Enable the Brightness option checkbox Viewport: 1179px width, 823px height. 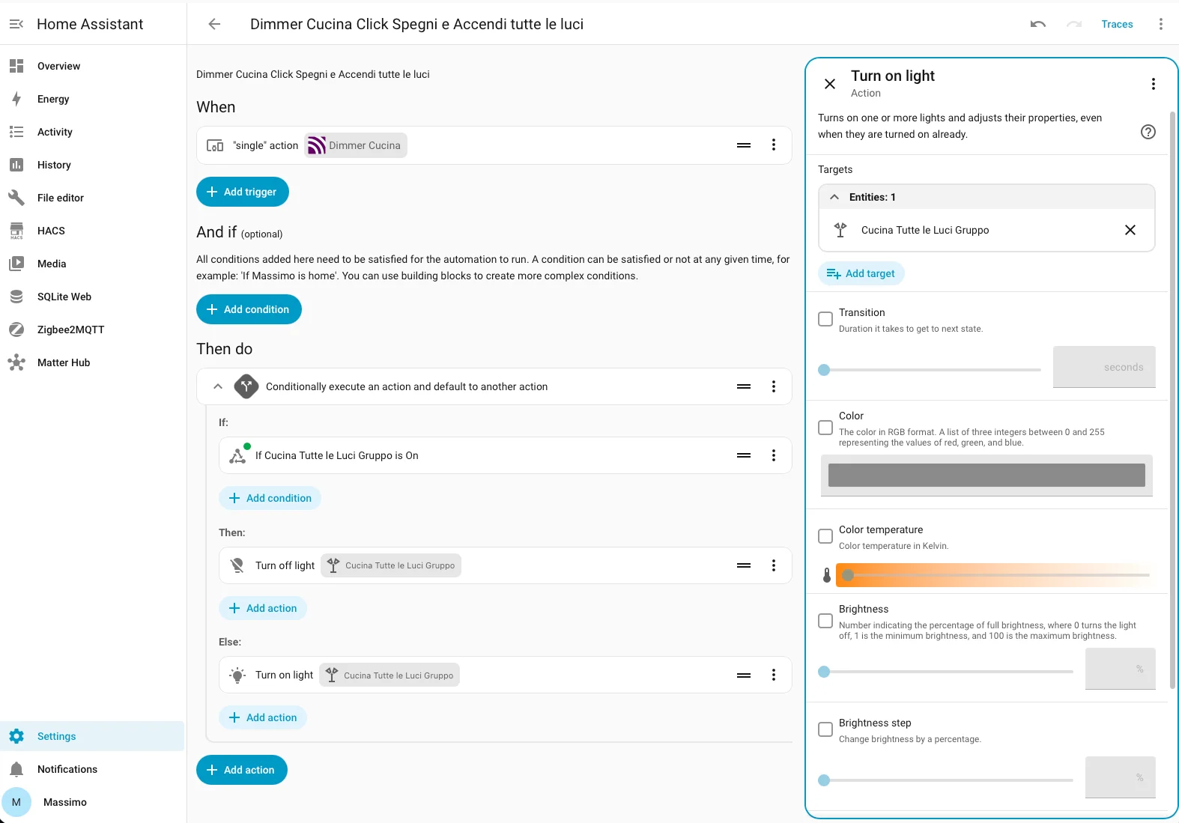click(x=825, y=621)
